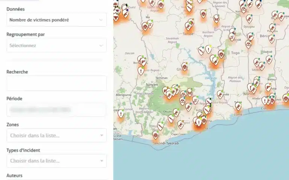Image resolution: width=289 pixels, height=180 pixels.
Task: Open the Types d'incident list dropdown
Action: [56, 161]
